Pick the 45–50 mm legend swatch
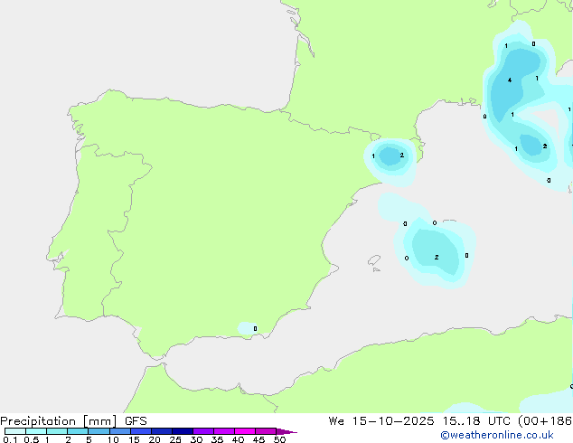 click(x=266, y=431)
